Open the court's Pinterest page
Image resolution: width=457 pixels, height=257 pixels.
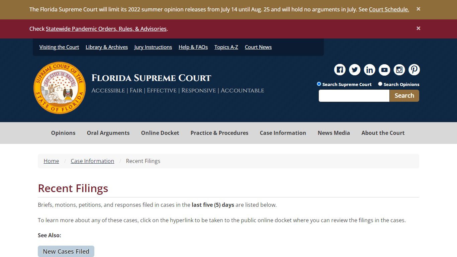click(414, 70)
